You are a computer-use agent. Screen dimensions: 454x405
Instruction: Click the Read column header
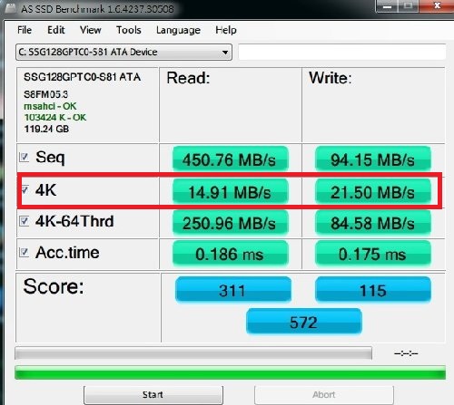tap(188, 78)
